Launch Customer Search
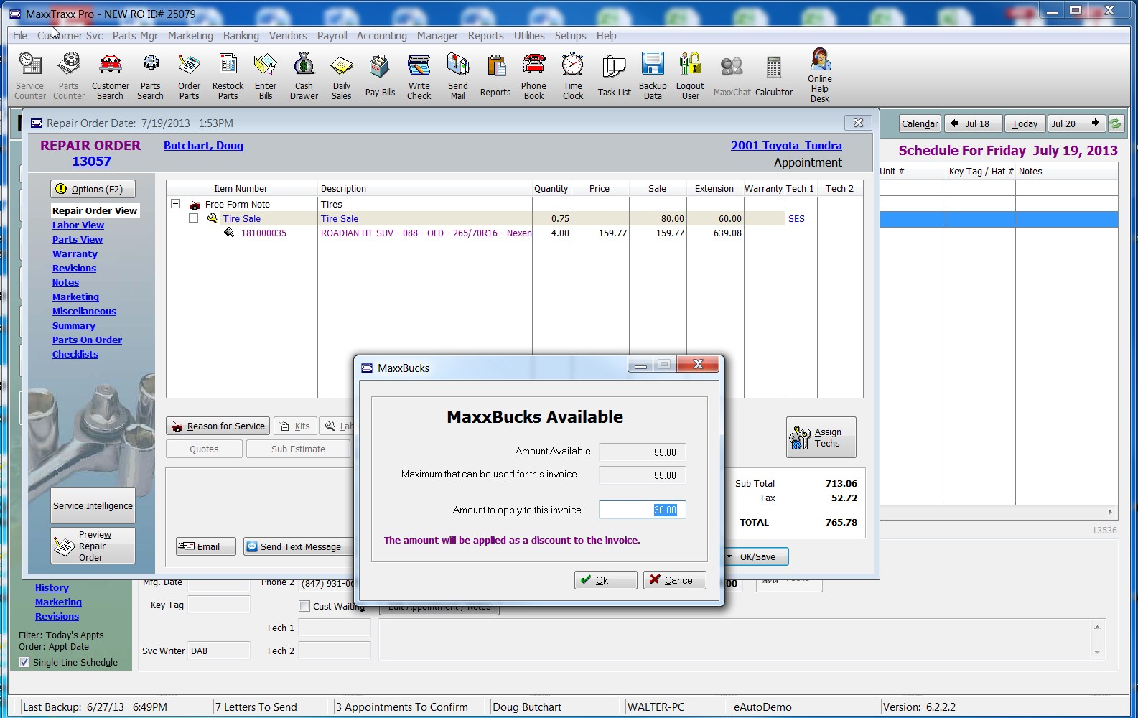Image resolution: width=1138 pixels, height=718 pixels. click(x=111, y=76)
